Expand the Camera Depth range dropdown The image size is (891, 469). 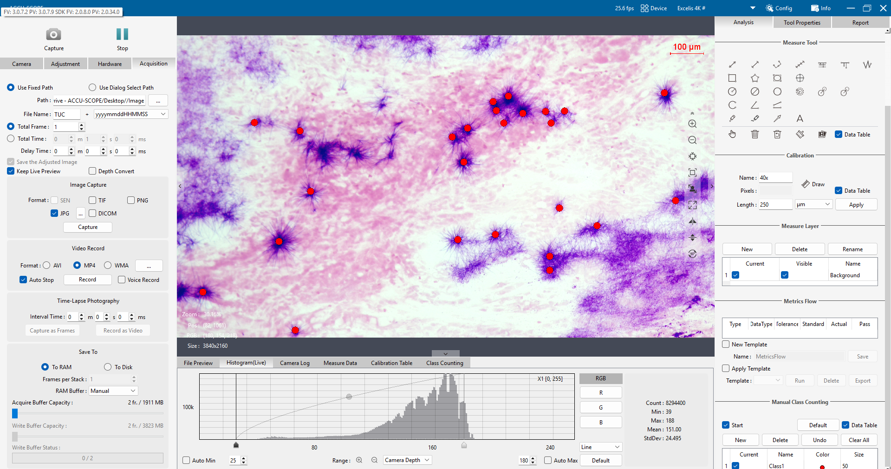coord(407,460)
